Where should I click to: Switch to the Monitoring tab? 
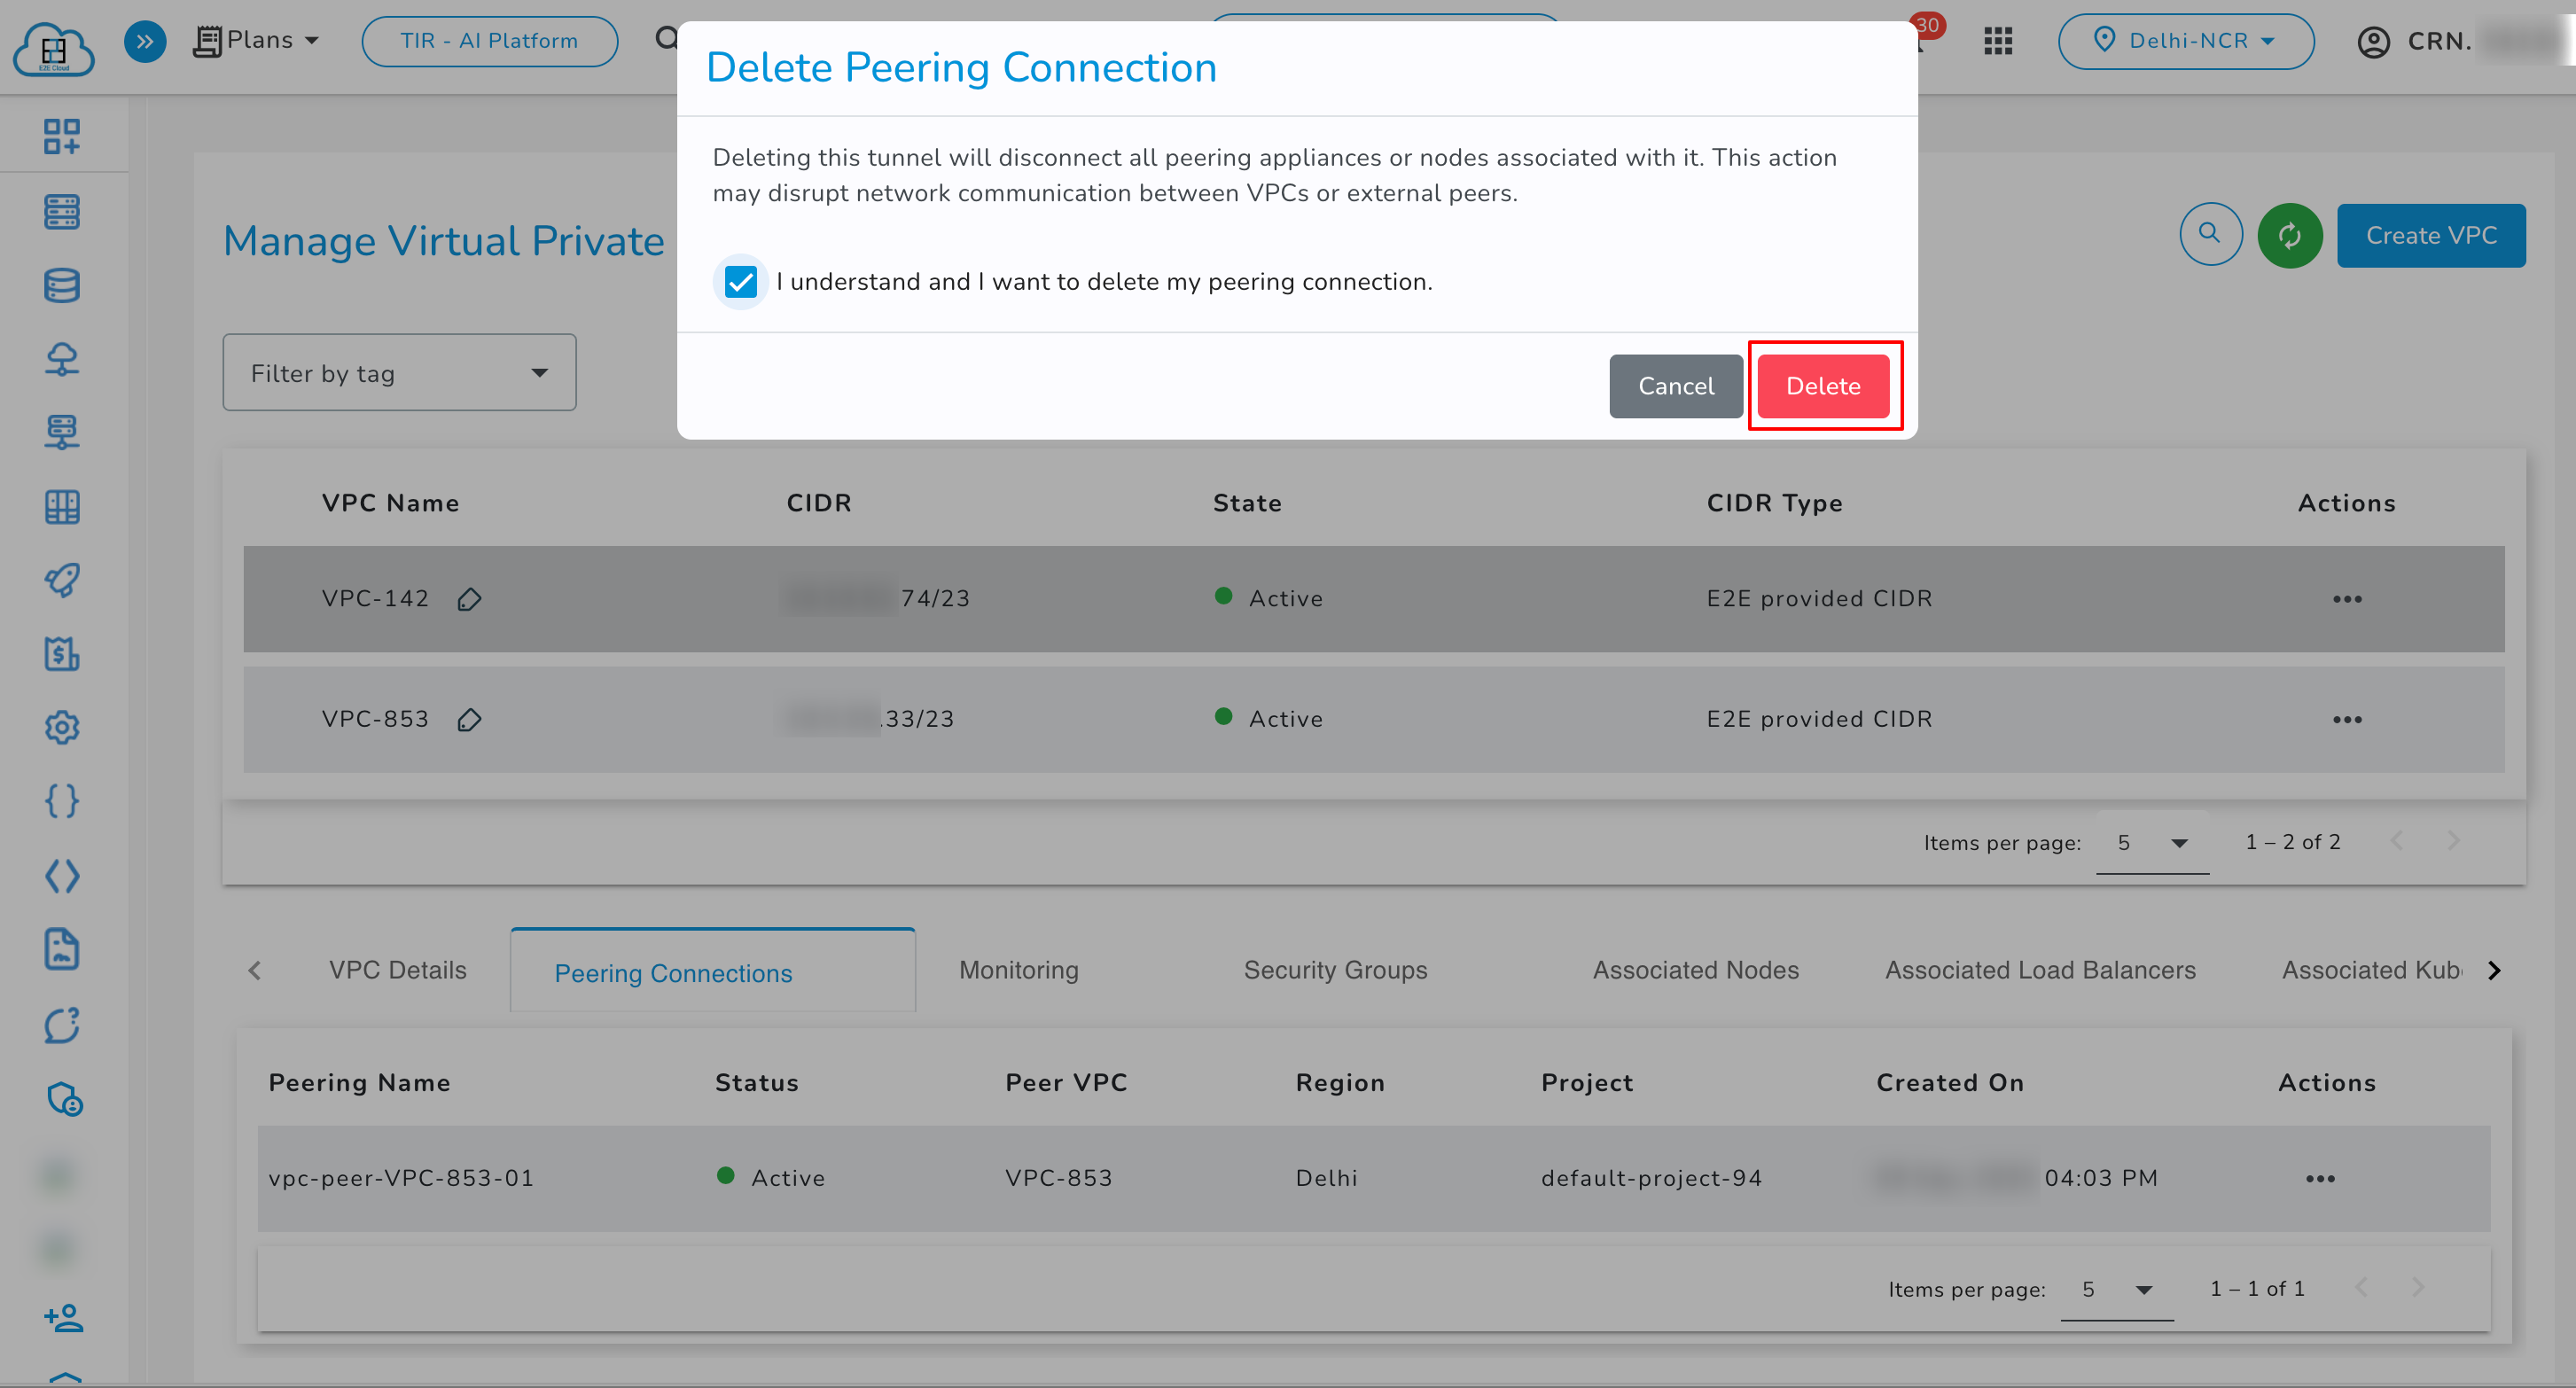pos(1018,970)
